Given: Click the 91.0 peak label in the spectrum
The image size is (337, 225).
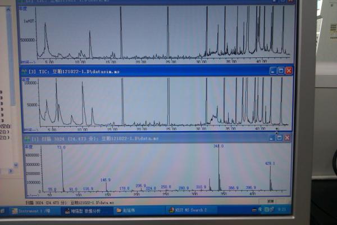Looking at the screenshot, I should pyautogui.click(x=73, y=189).
